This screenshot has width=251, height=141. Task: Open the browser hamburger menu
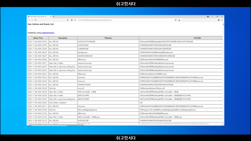point(222,20)
